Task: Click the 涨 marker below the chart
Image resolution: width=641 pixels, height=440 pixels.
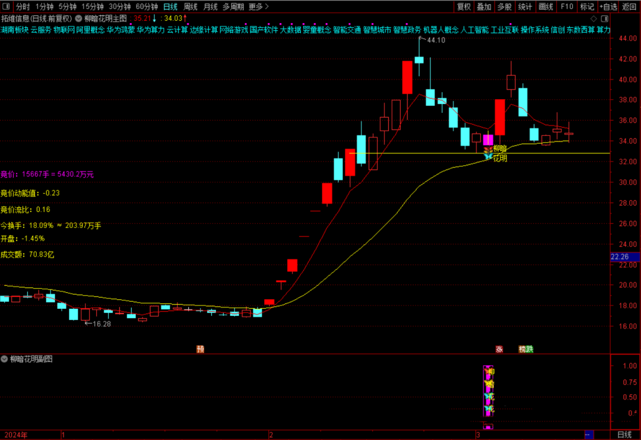Action: pos(499,349)
